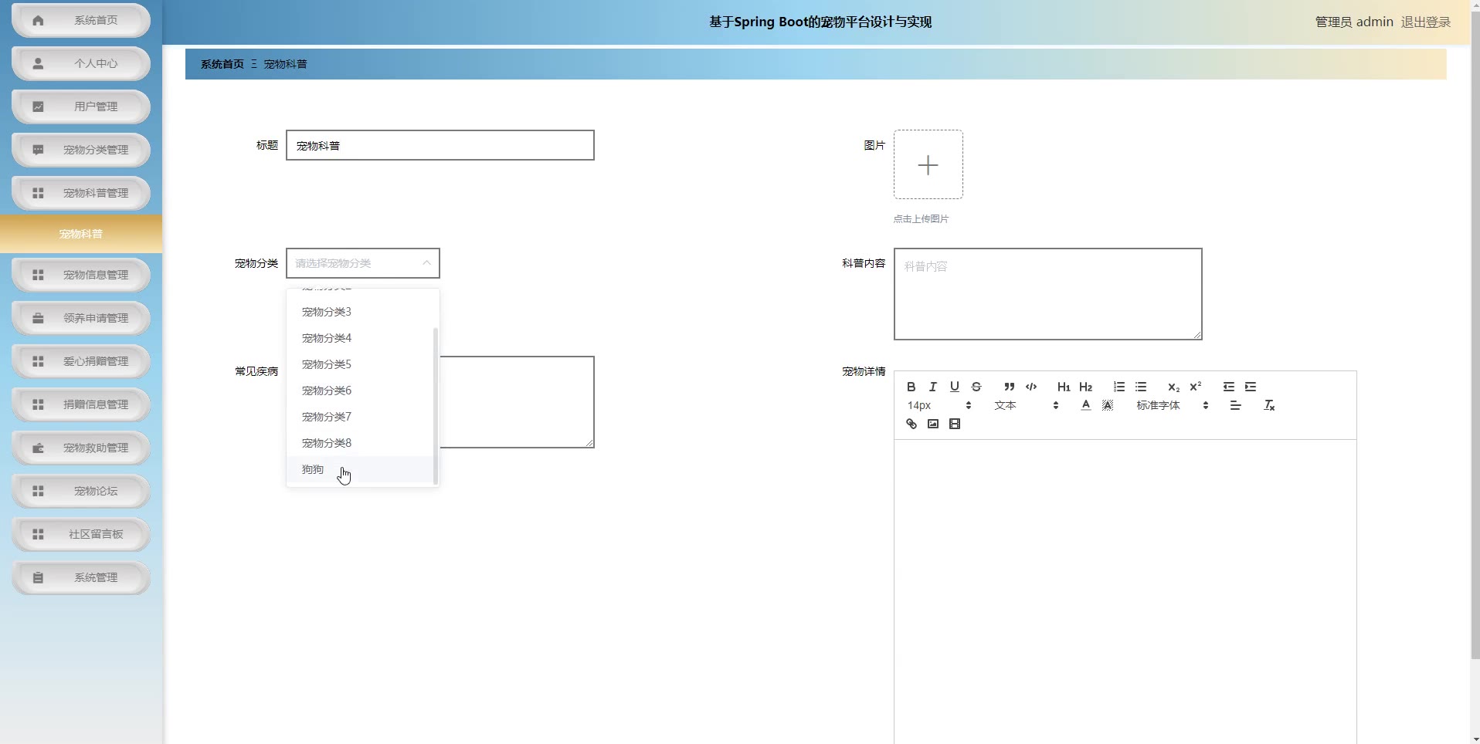Image resolution: width=1480 pixels, height=744 pixels.
Task: Expand 领养申请管理 sidebar menu
Action: click(81, 318)
